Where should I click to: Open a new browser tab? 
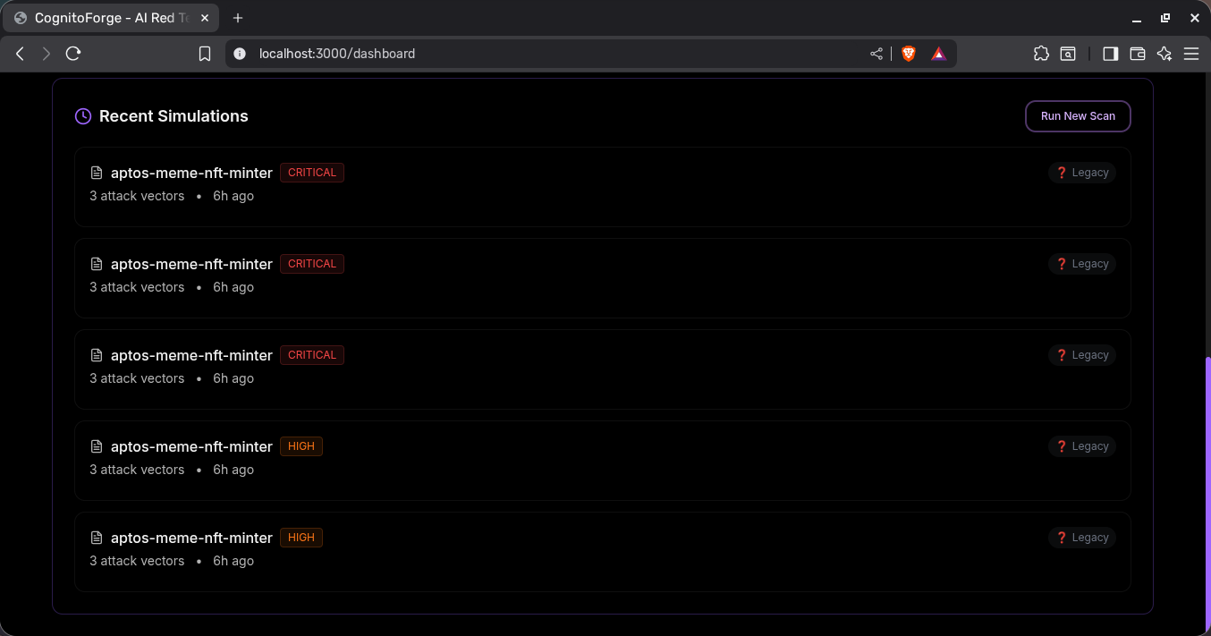pyautogui.click(x=238, y=18)
